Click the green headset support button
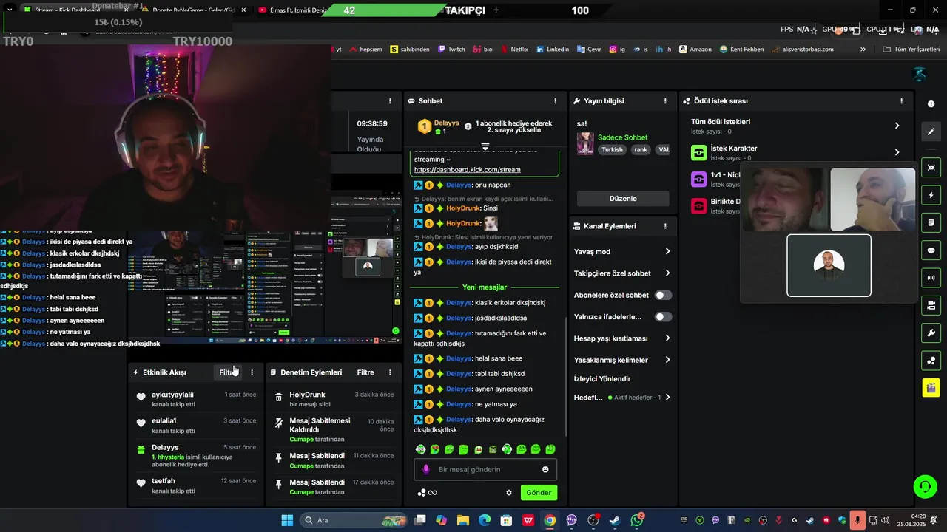 click(x=925, y=486)
